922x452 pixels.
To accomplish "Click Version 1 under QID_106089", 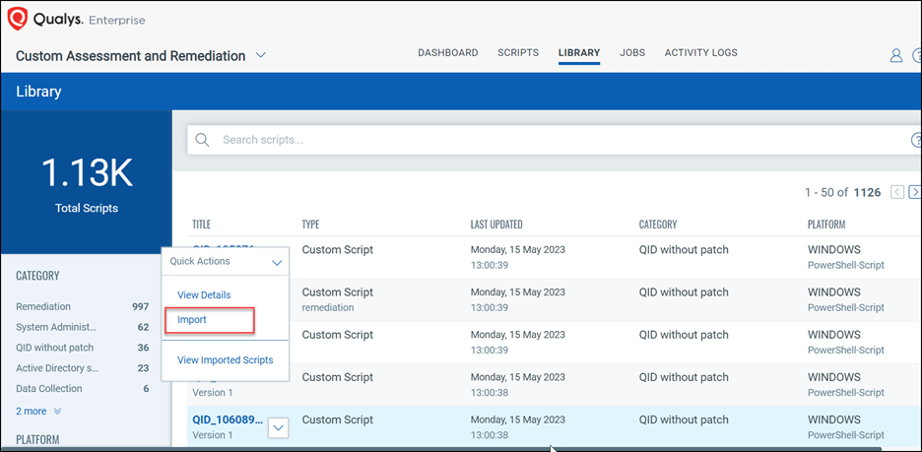I will [x=212, y=435].
